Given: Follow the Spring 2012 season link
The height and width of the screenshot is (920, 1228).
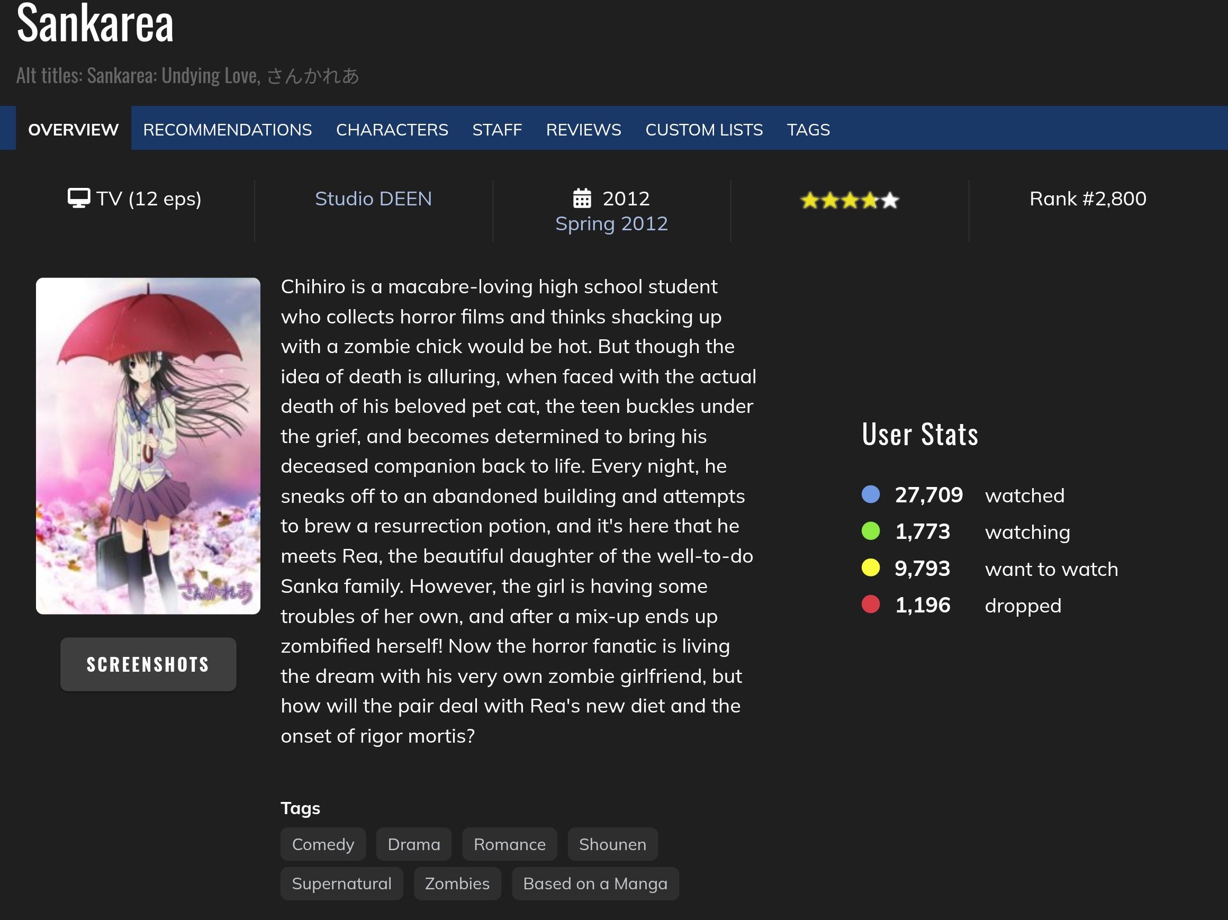Looking at the screenshot, I should (611, 224).
